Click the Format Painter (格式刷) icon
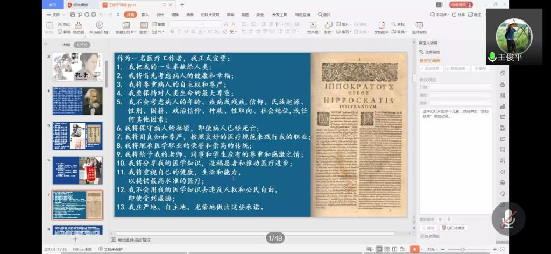The height and width of the screenshot is (254, 551). 79,25
